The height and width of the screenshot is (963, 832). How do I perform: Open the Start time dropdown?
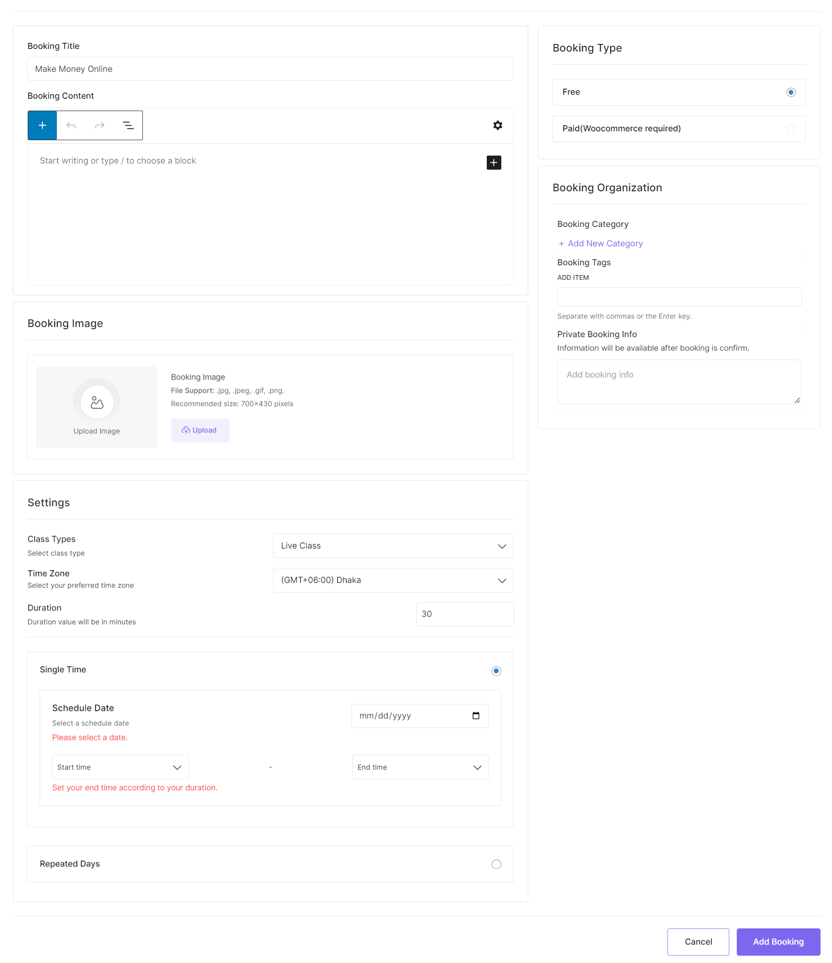(x=120, y=767)
